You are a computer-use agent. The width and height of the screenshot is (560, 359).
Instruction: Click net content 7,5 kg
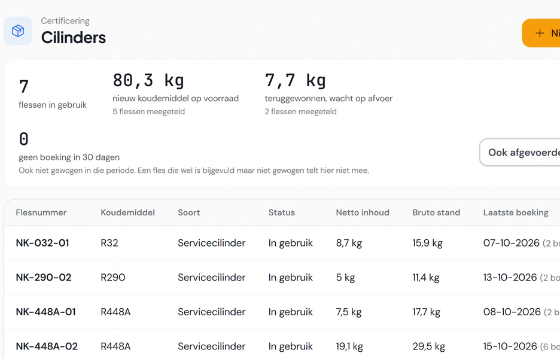pyautogui.click(x=349, y=312)
